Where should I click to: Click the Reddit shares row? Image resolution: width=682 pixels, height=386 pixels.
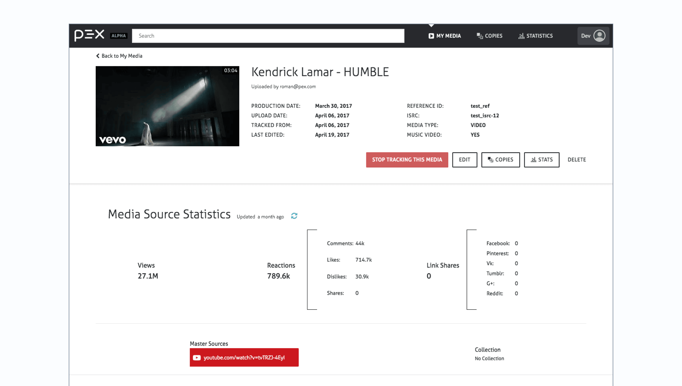click(502, 293)
